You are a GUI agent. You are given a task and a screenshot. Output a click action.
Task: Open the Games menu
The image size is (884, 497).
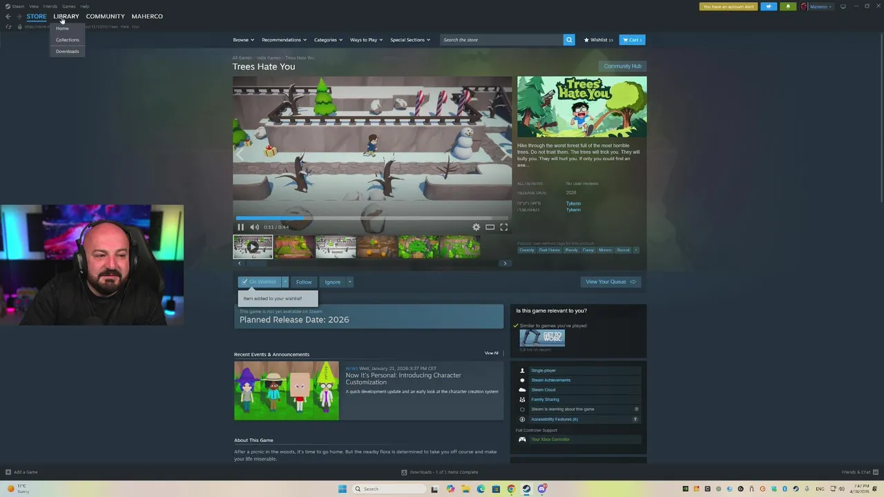click(x=68, y=6)
